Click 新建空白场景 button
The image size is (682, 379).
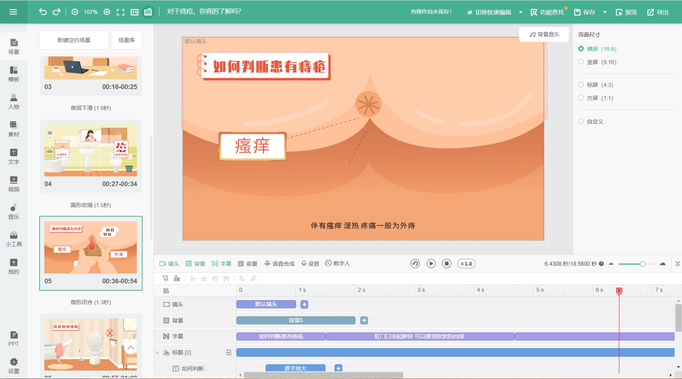tap(74, 40)
